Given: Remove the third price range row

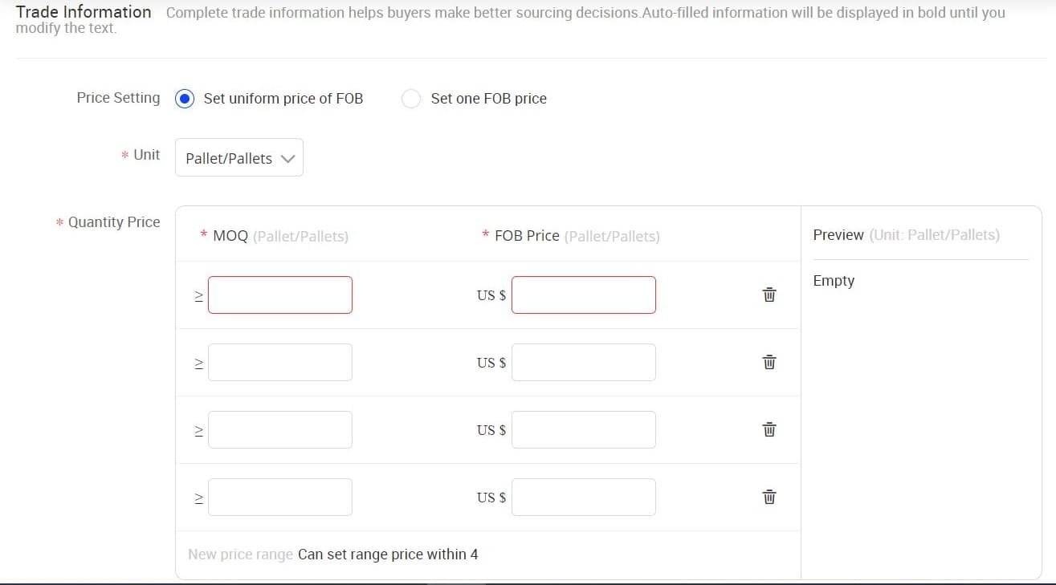Looking at the screenshot, I should point(769,429).
